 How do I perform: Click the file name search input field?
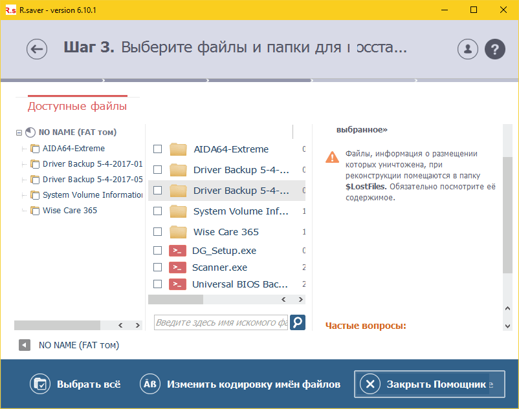coord(220,322)
